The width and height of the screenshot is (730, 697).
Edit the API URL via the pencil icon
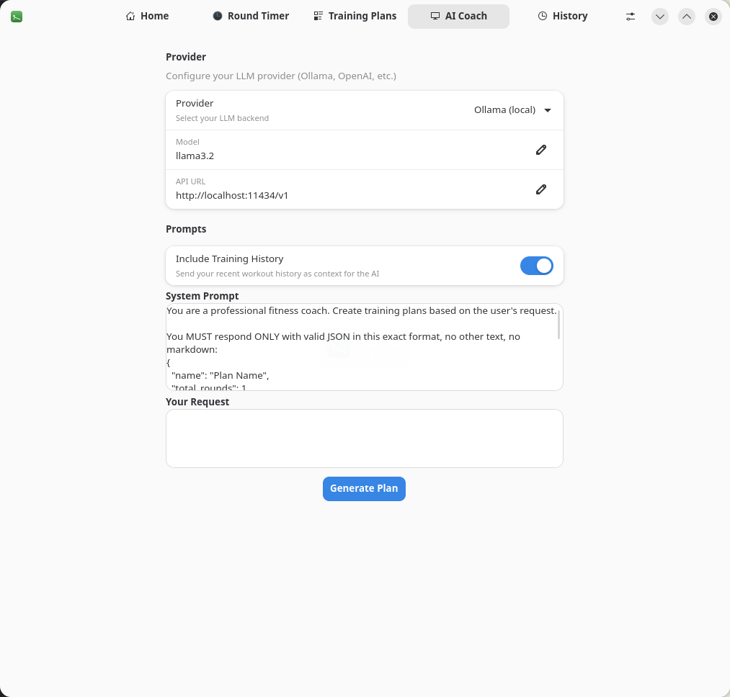[541, 189]
